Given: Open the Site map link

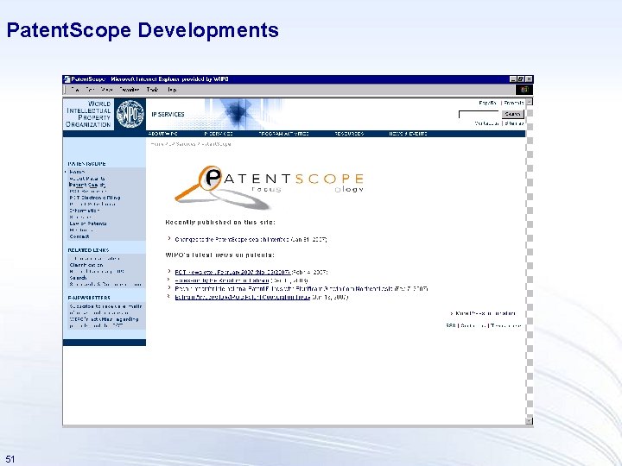Looking at the screenshot, I should coord(514,123).
